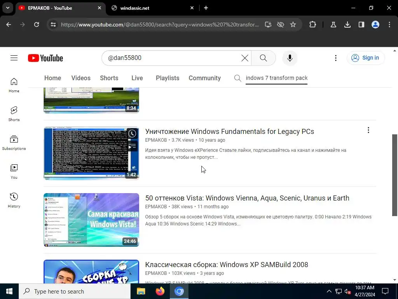
Task: Open the Windows Fundamentals for Legacy PCs video title
Action: (229, 132)
